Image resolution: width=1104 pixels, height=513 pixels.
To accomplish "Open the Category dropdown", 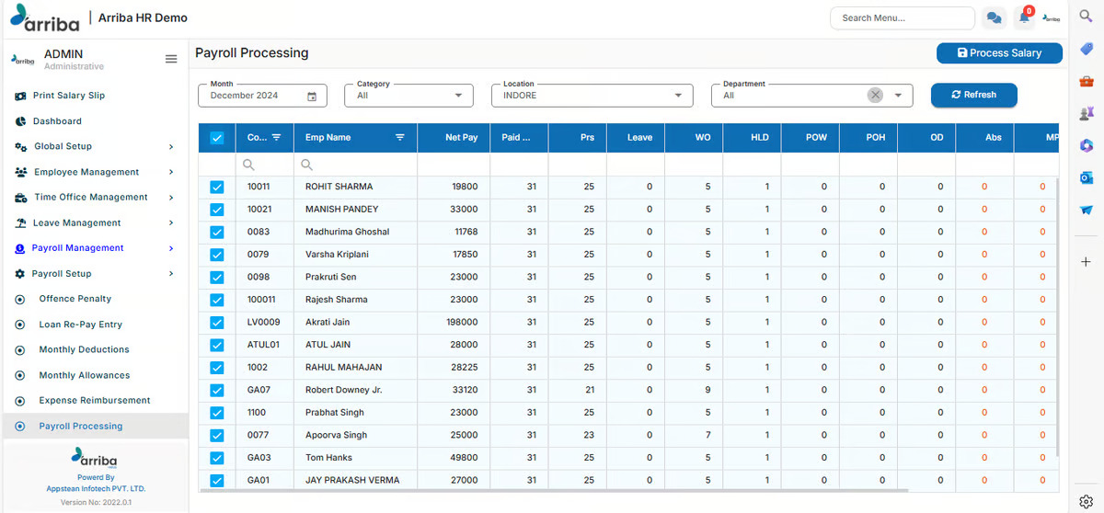I will pos(409,96).
